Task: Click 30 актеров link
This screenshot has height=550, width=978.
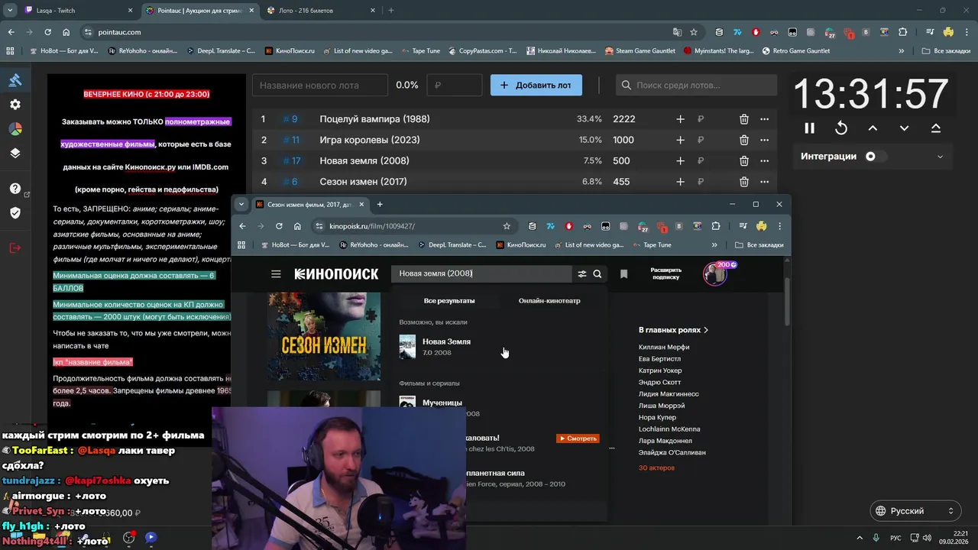Action: (x=656, y=467)
